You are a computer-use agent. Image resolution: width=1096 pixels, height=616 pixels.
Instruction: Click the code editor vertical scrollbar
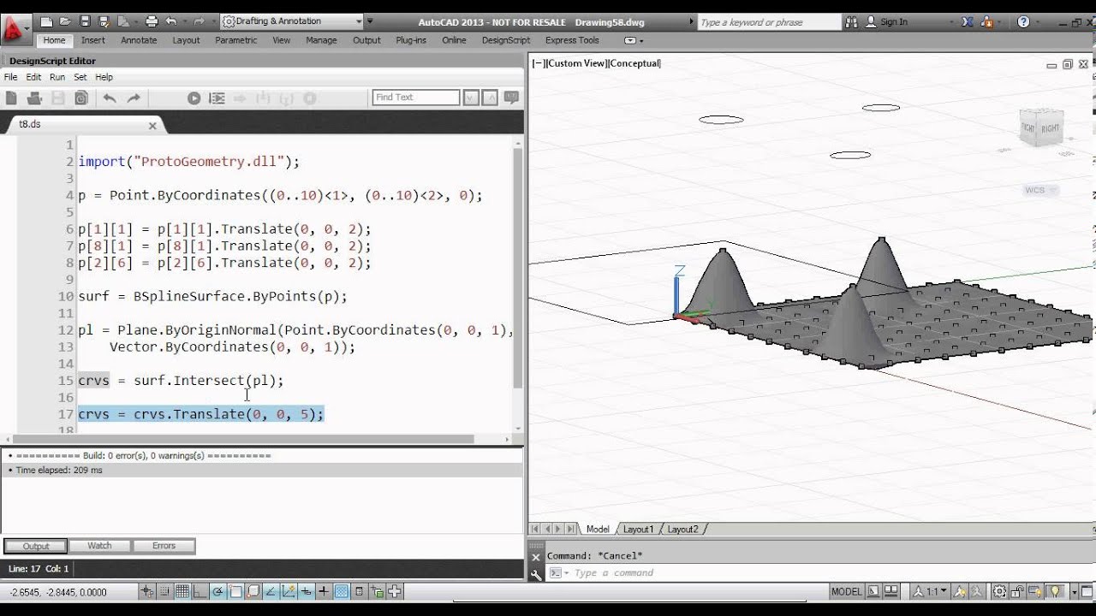coord(517,268)
